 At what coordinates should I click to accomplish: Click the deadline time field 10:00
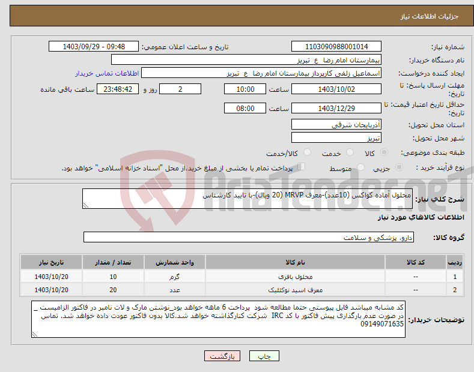coord(245,89)
